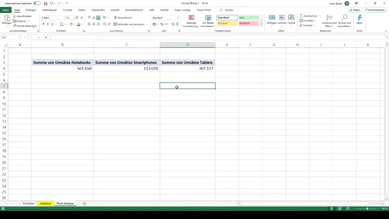Image resolution: width=389 pixels, height=219 pixels.
Task: Click Ausfüllen fill button
Action: click(308, 21)
